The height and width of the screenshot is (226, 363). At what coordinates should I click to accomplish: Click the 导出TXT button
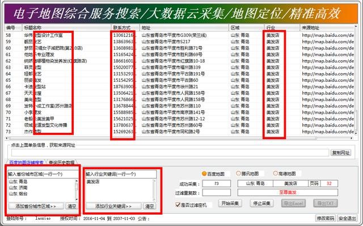(x=325, y=203)
